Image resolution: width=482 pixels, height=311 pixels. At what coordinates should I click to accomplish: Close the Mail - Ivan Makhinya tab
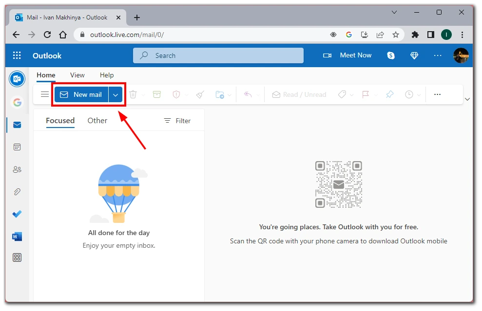click(118, 18)
